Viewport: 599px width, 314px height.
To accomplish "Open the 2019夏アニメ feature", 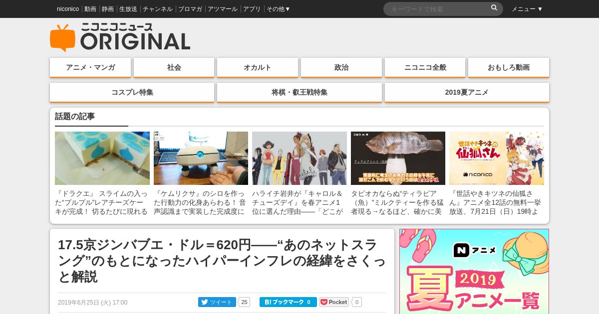I will point(467,92).
